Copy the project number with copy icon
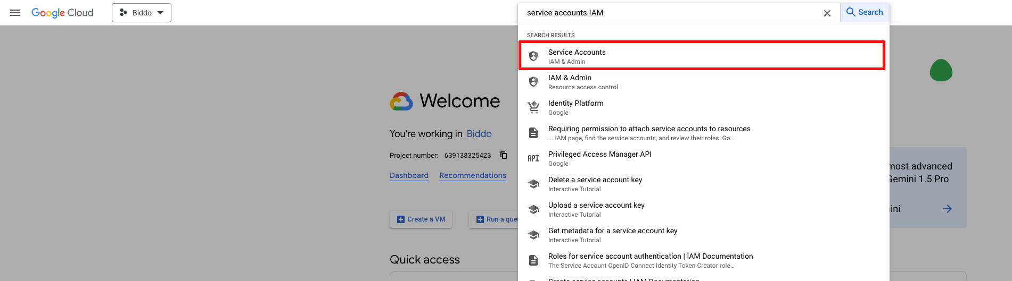 (504, 155)
